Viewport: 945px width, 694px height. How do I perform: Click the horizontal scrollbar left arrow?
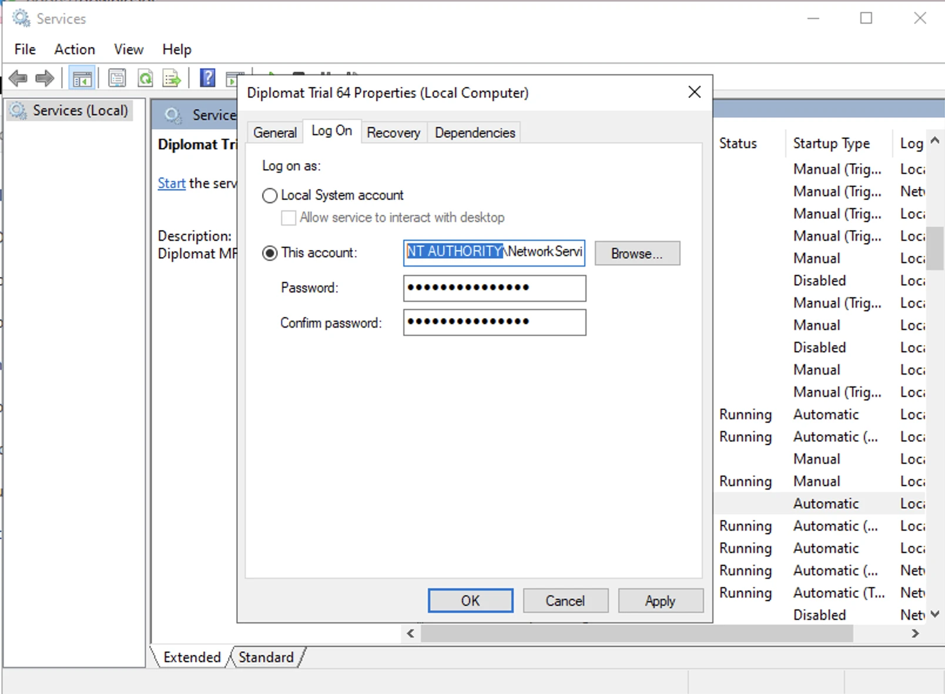coord(410,634)
